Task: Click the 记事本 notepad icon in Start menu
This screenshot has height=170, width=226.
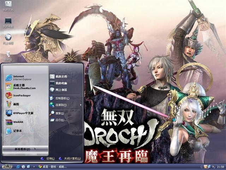Action: point(8,131)
